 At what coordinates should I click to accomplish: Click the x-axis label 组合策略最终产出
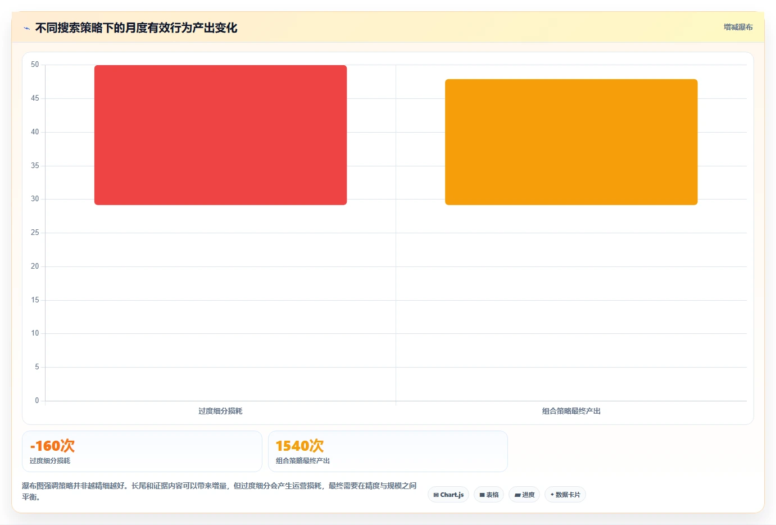point(571,411)
